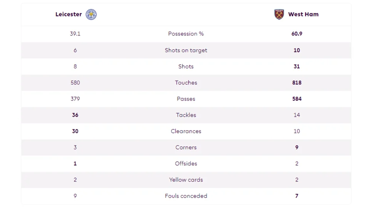This screenshot has height=210, width=379.
Task: Select the Touches stat label
Action: [186, 83]
